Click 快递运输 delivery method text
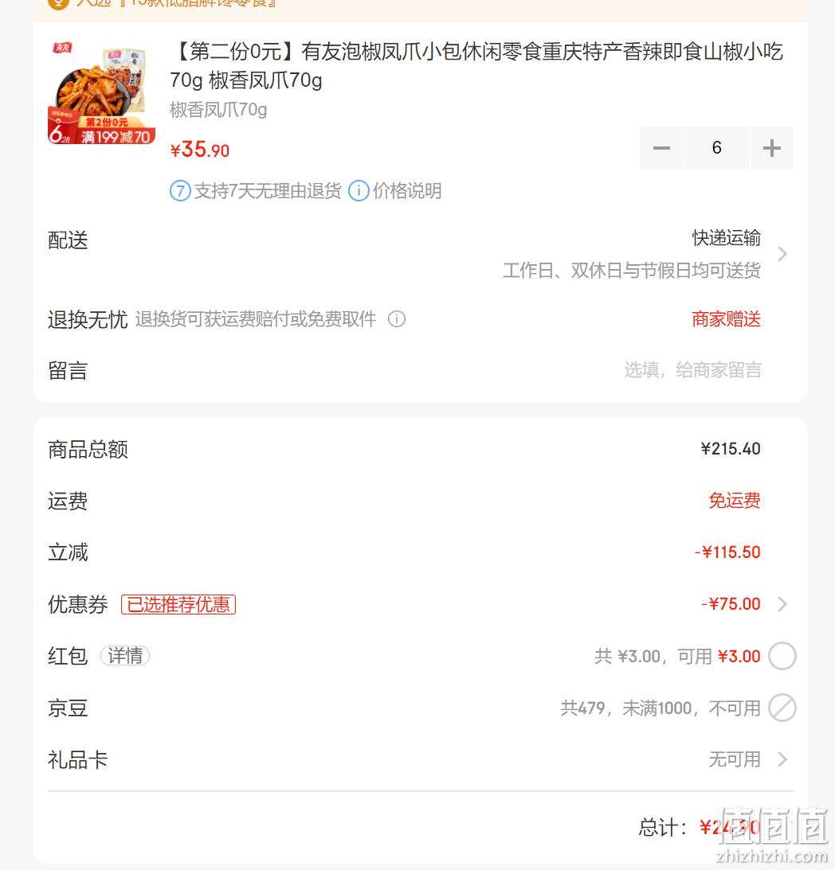The width and height of the screenshot is (835, 870). click(726, 238)
